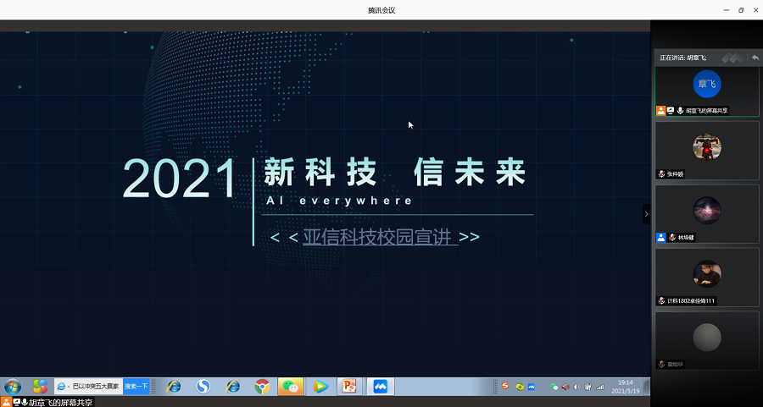
Task: Click the 搜索一下 search button
Action: (x=136, y=386)
